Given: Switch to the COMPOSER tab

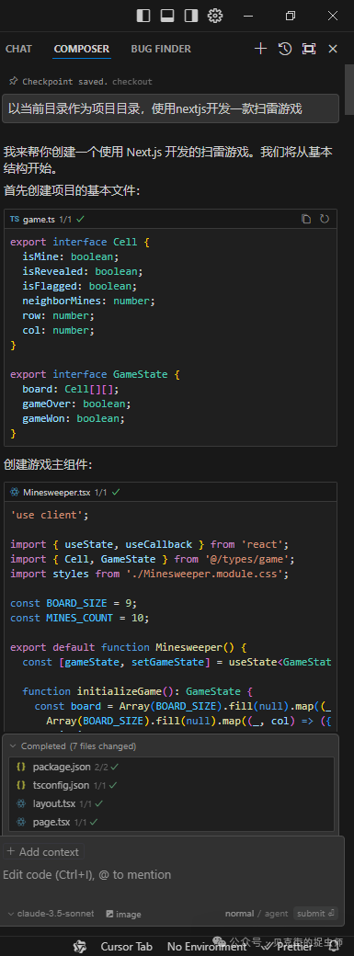Looking at the screenshot, I should pyautogui.click(x=82, y=49).
